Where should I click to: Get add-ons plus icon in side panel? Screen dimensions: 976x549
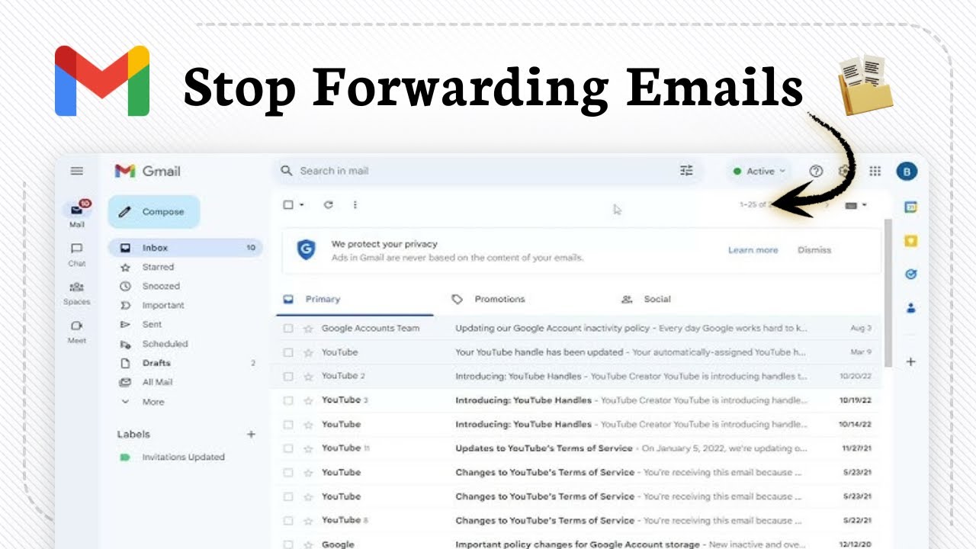910,361
